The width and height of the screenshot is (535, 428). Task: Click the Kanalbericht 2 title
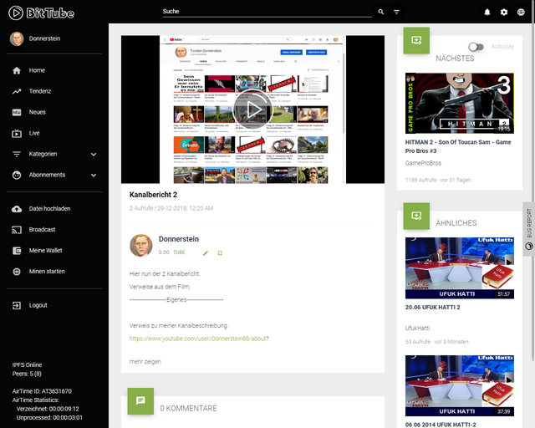pos(153,195)
